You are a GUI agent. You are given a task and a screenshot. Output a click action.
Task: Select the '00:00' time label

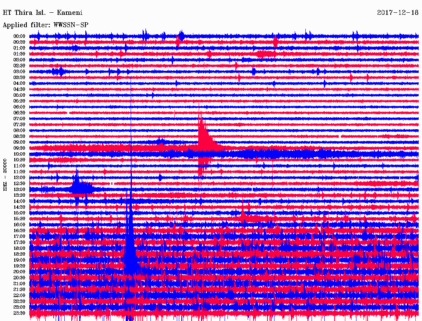(x=19, y=36)
